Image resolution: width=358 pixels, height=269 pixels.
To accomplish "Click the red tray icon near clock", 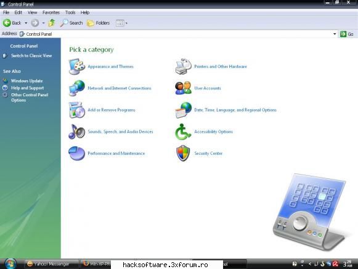I will click(335, 264).
